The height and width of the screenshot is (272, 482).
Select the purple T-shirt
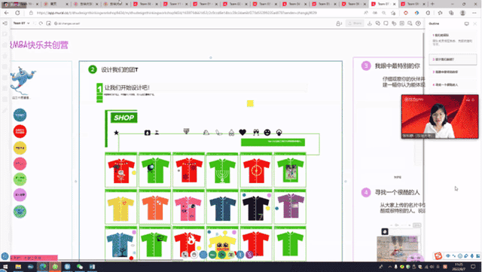[291, 206]
